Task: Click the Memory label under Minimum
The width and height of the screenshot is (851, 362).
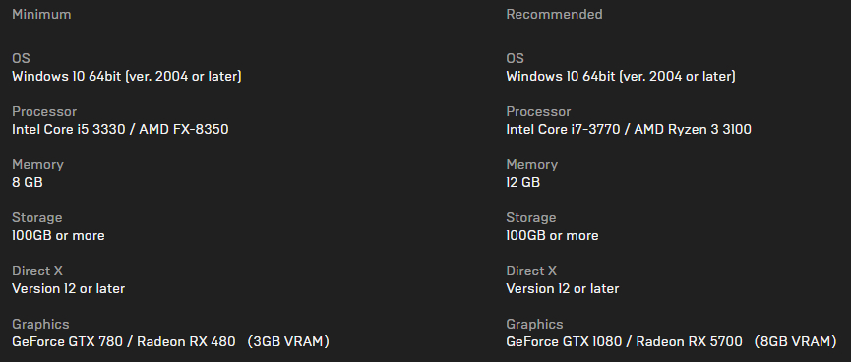Action: point(37,165)
